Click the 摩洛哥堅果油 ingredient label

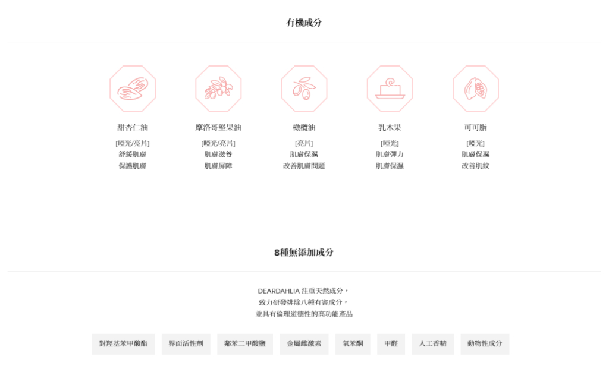[x=218, y=127]
